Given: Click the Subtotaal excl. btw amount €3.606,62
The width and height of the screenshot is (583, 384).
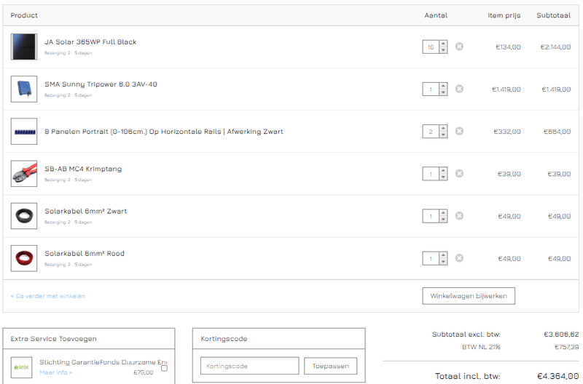Looking at the screenshot, I should point(561,335).
